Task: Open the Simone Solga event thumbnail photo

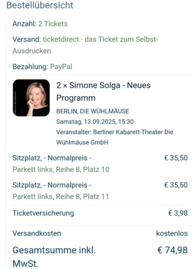Action: (31, 98)
